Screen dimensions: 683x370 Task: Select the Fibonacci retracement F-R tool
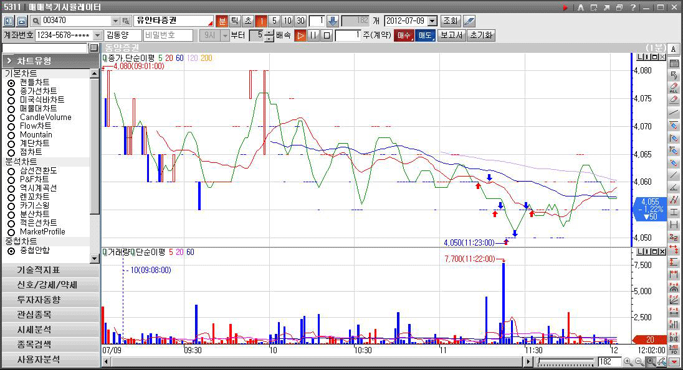pyautogui.click(x=674, y=312)
